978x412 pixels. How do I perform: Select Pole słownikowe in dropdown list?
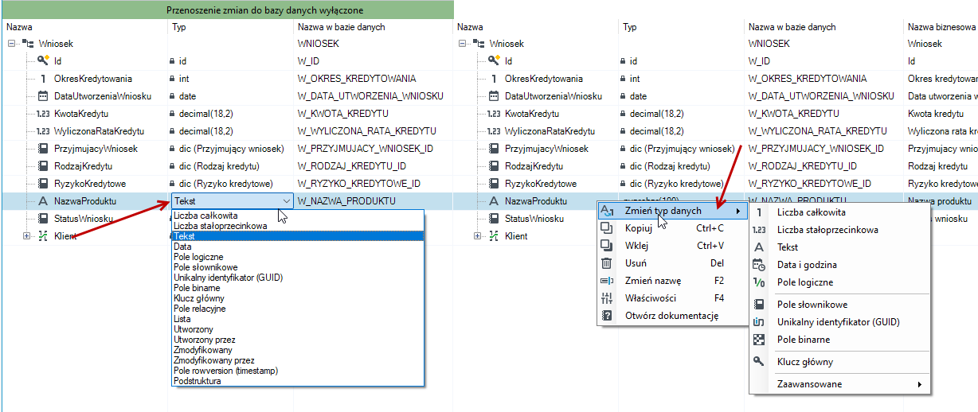205,267
